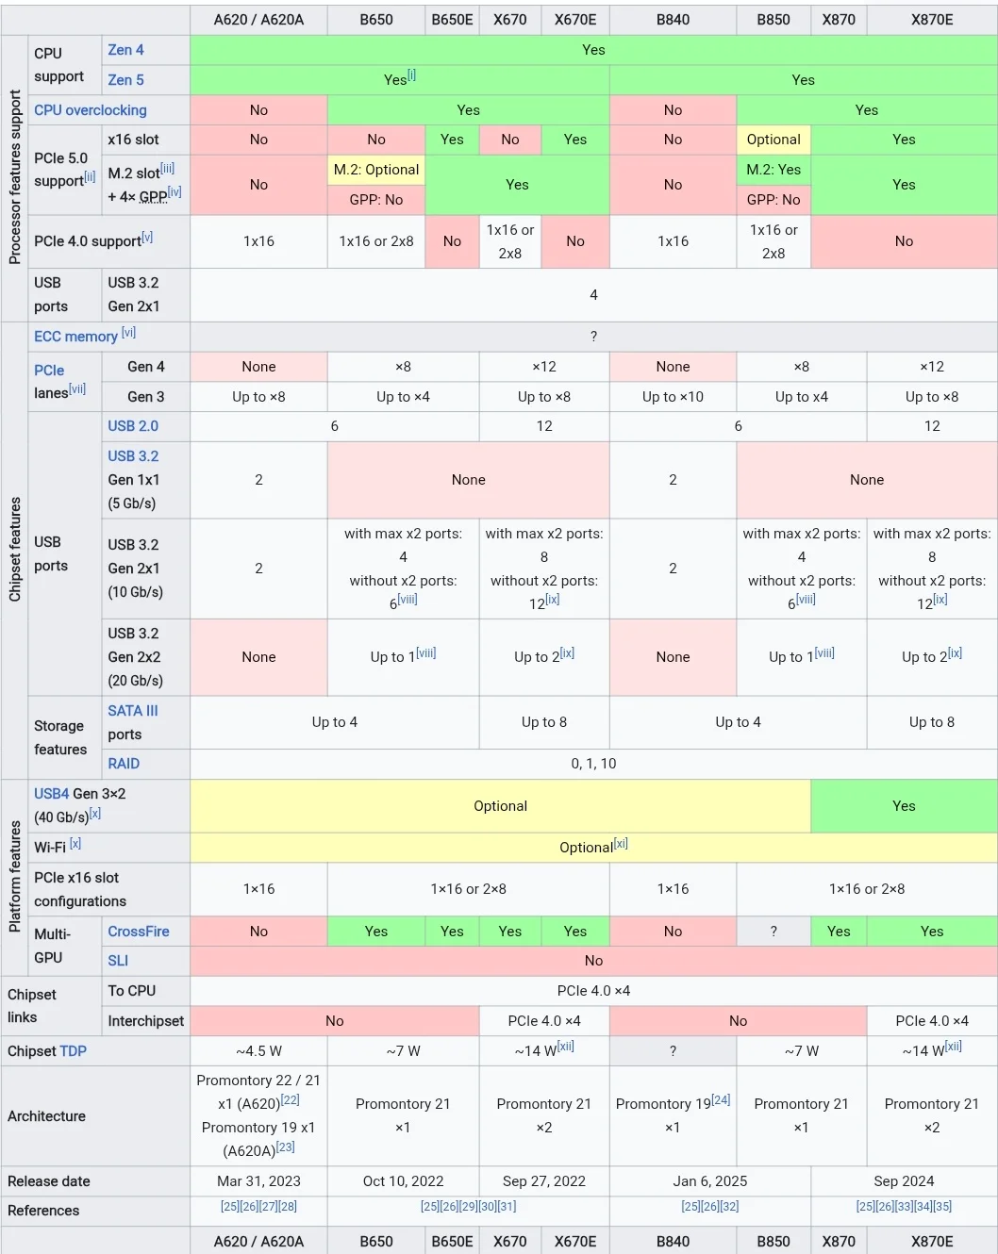The height and width of the screenshot is (1254, 998).
Task: Click the 'Interchipset' row label
Action: point(146,1021)
